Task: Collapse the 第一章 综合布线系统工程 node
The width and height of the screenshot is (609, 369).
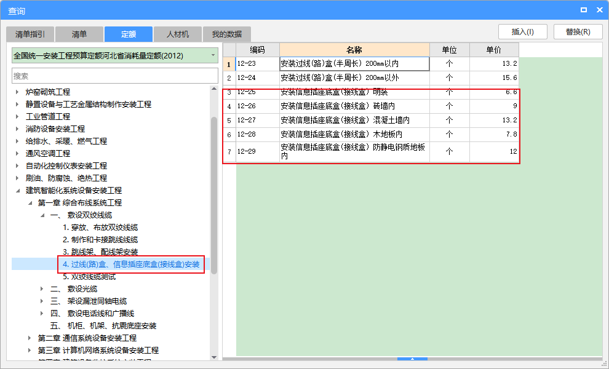Action: pyautogui.click(x=30, y=203)
